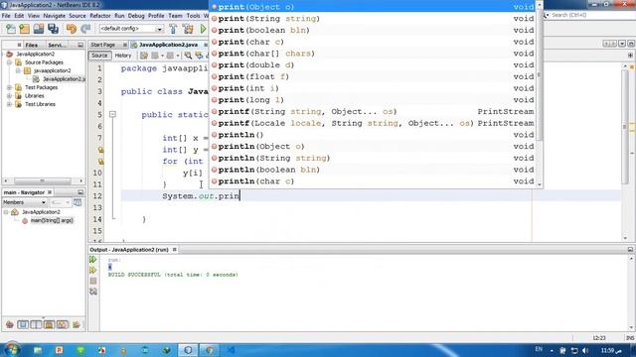This screenshot has width=636, height=357.
Task: Open the Members dropdown in Navigator
Action: pyautogui.click(x=24, y=202)
